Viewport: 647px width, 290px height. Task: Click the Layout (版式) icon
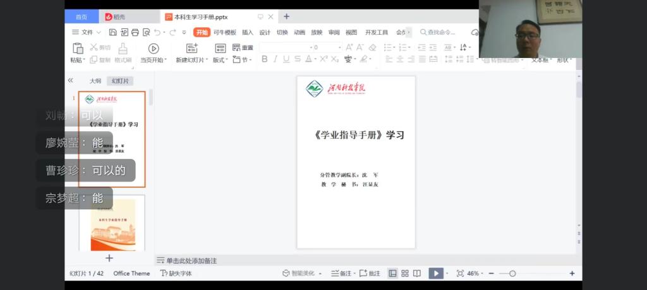coord(221,49)
